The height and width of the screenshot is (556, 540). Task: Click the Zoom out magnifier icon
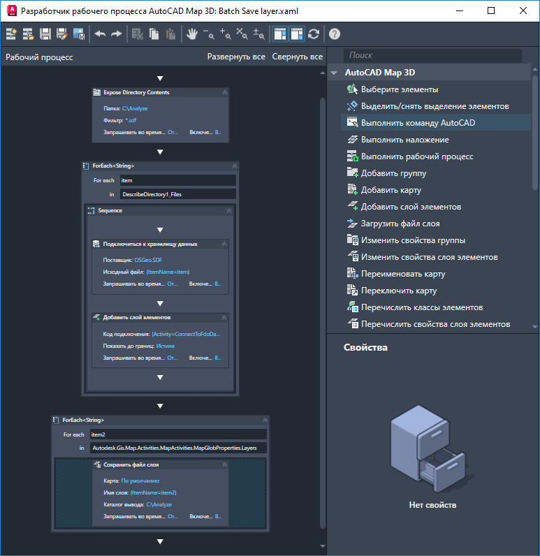point(209,34)
